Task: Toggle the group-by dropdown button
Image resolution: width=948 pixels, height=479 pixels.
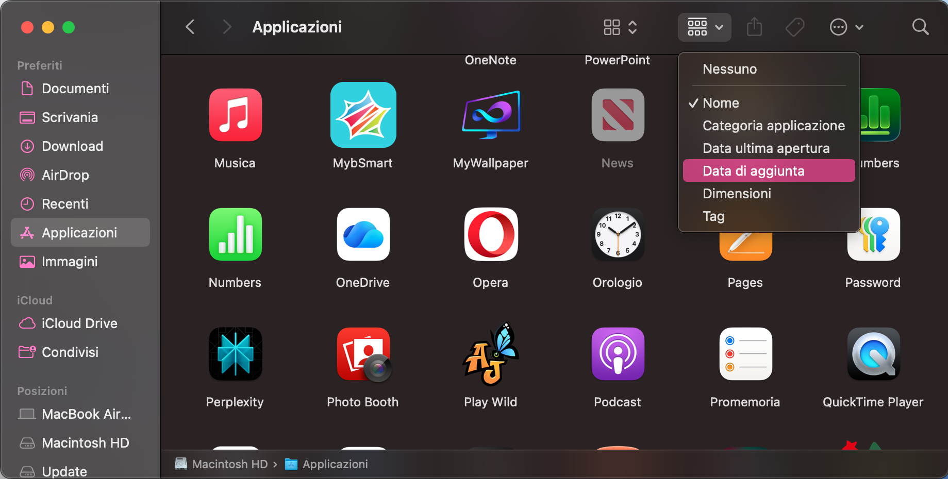Action: click(705, 27)
